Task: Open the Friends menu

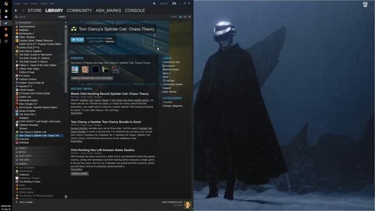Action: pos(34,4)
